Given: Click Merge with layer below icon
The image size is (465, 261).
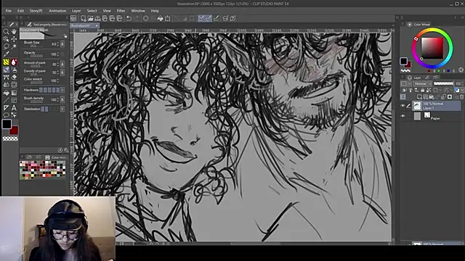Looking at the screenshot, I should pos(444,96).
